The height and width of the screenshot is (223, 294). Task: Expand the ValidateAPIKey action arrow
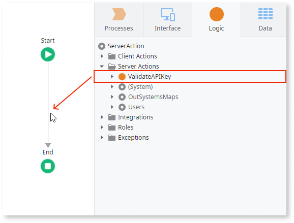[112, 76]
